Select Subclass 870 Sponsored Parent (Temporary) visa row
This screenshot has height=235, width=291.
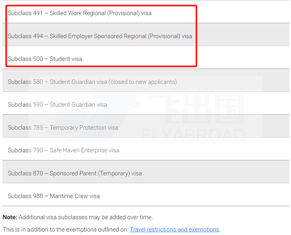point(75,173)
